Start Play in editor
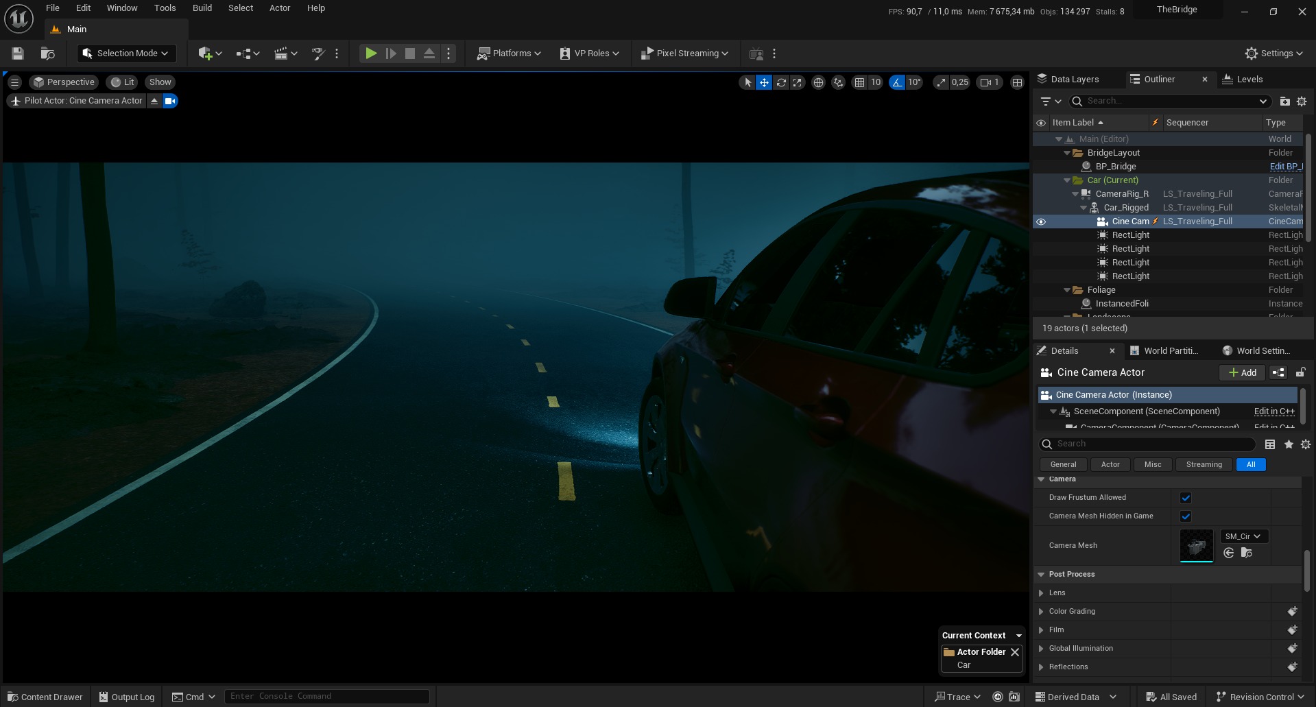 point(371,53)
